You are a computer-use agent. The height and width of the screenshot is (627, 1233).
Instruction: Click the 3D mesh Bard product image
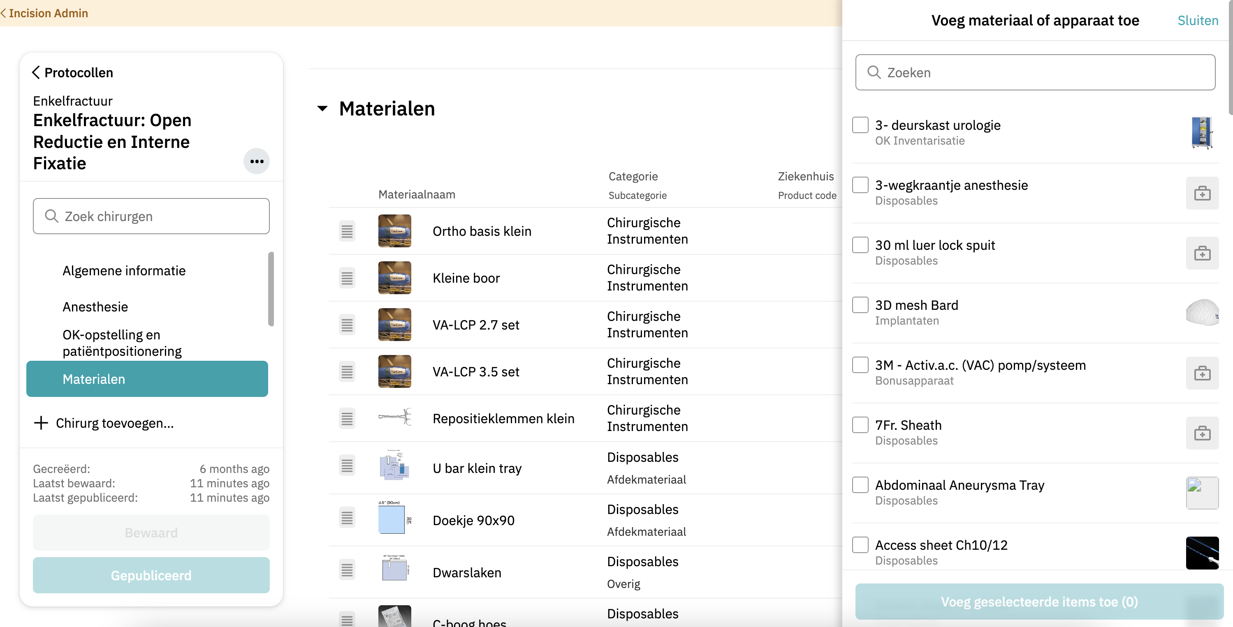tap(1202, 313)
